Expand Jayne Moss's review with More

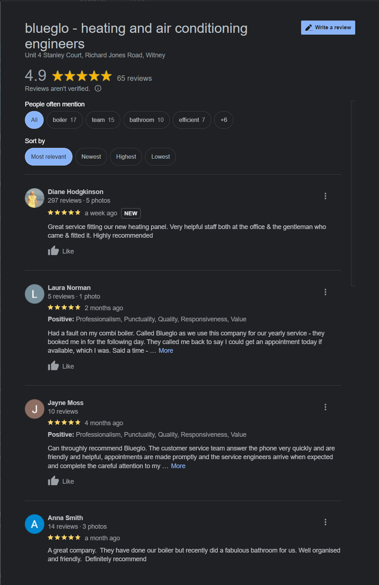coord(178,466)
